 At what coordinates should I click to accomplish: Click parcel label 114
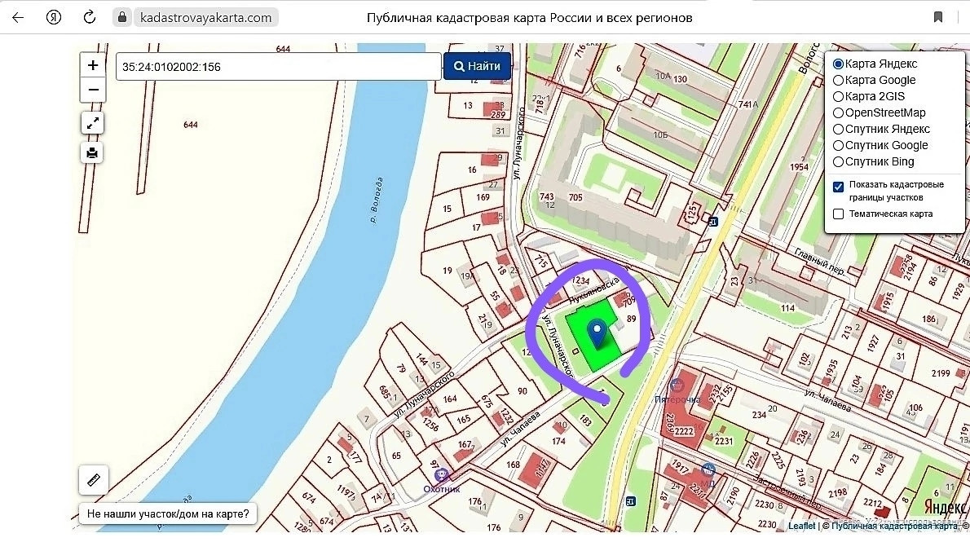pos(787,308)
